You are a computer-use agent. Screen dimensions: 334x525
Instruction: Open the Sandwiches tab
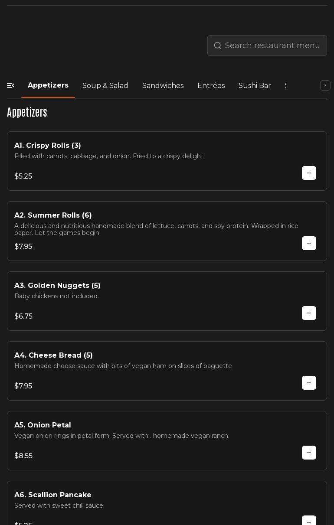163,85
